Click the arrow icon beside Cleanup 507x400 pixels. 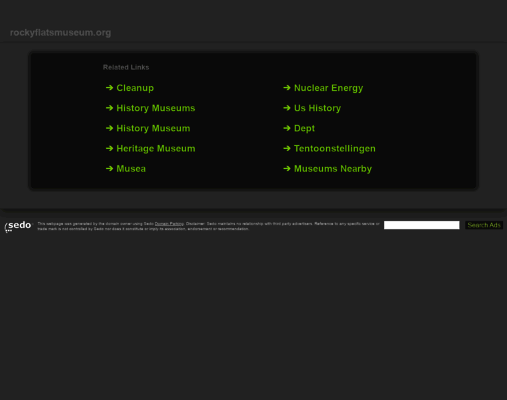[109, 87]
